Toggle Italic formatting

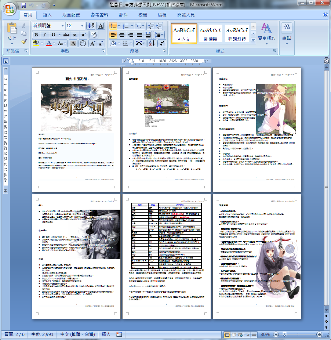tap(44, 35)
